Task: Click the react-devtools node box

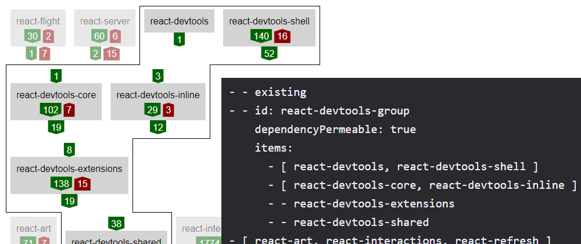Action: 180,21
